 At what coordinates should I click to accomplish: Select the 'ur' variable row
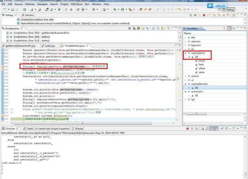click(x=192, y=80)
